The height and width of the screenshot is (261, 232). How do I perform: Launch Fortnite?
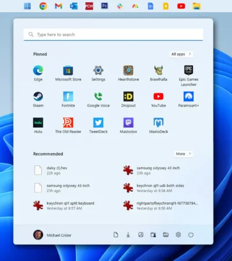click(68, 99)
